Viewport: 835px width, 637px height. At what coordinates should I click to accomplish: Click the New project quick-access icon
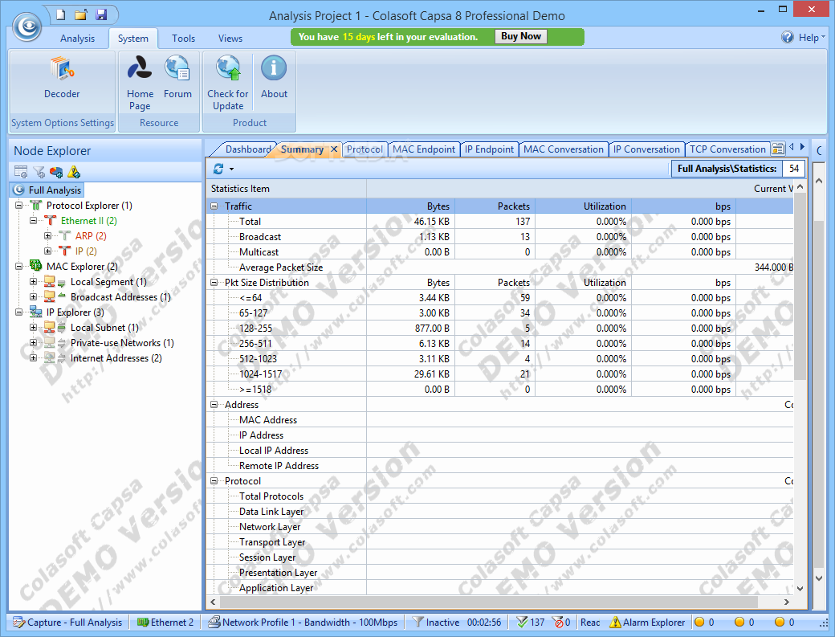(x=61, y=14)
